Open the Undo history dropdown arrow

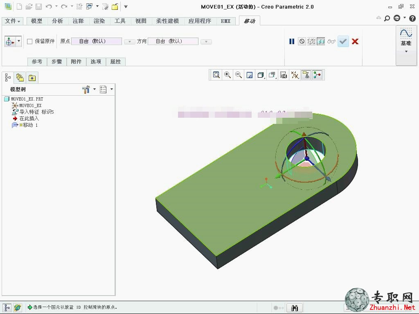[x=56, y=7]
